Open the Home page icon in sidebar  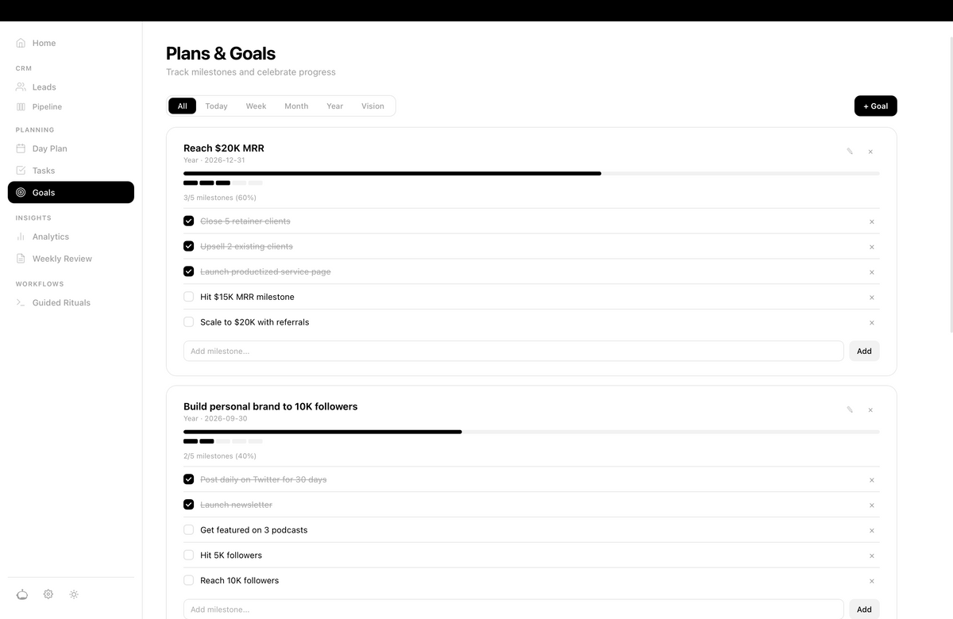pyautogui.click(x=21, y=43)
